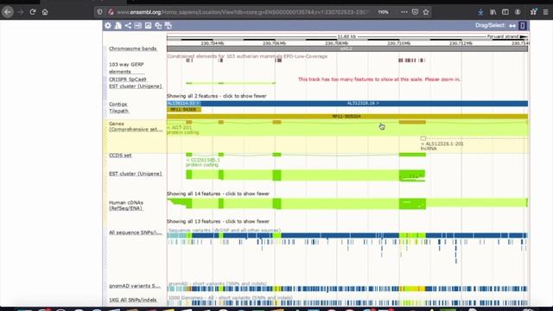Click the 'Forward strand' label
Image resolution: width=553 pixels, height=311 pixels.
[503, 36]
